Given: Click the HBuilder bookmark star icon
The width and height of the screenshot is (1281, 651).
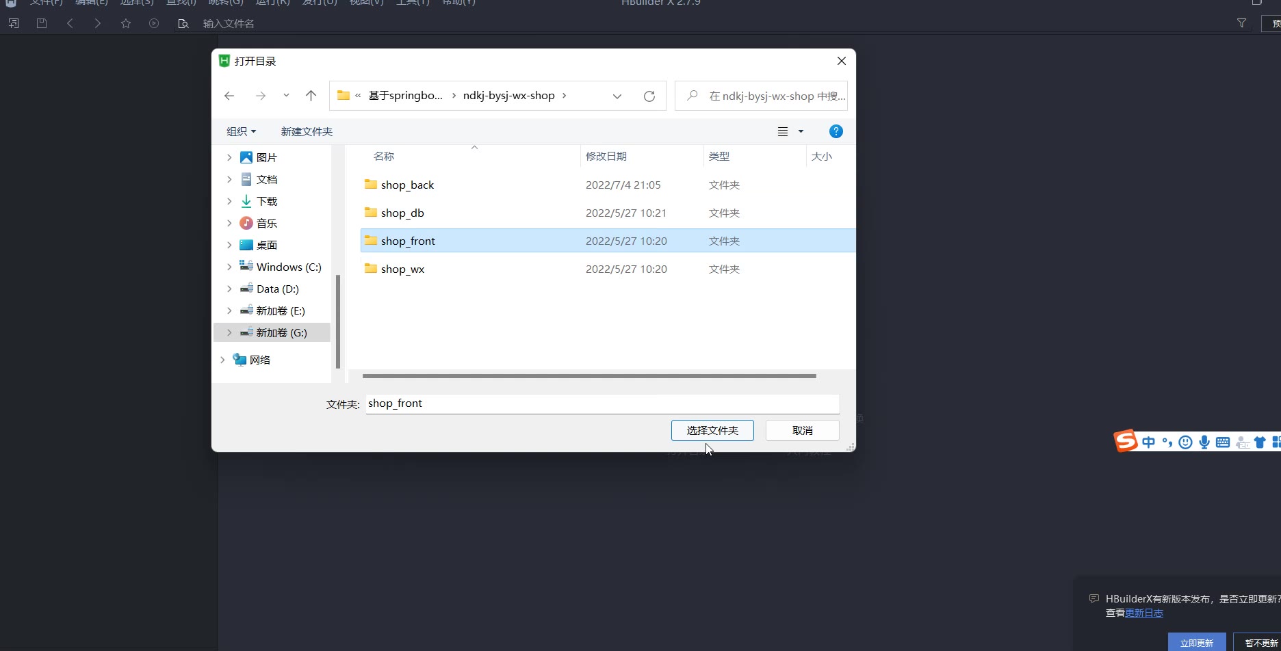Looking at the screenshot, I should click(126, 23).
